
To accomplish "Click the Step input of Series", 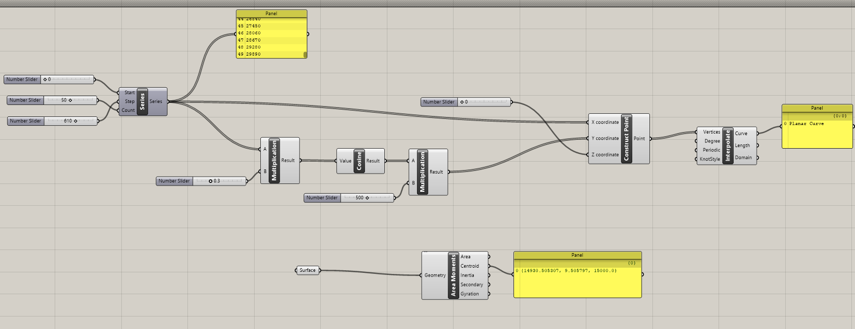I will 129,101.
